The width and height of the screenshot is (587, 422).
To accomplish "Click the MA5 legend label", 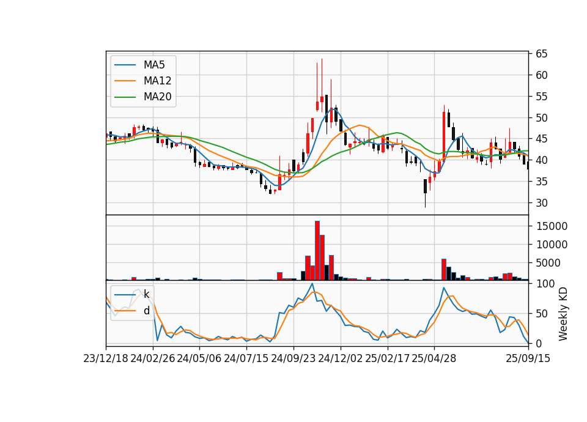I will tap(154, 65).
